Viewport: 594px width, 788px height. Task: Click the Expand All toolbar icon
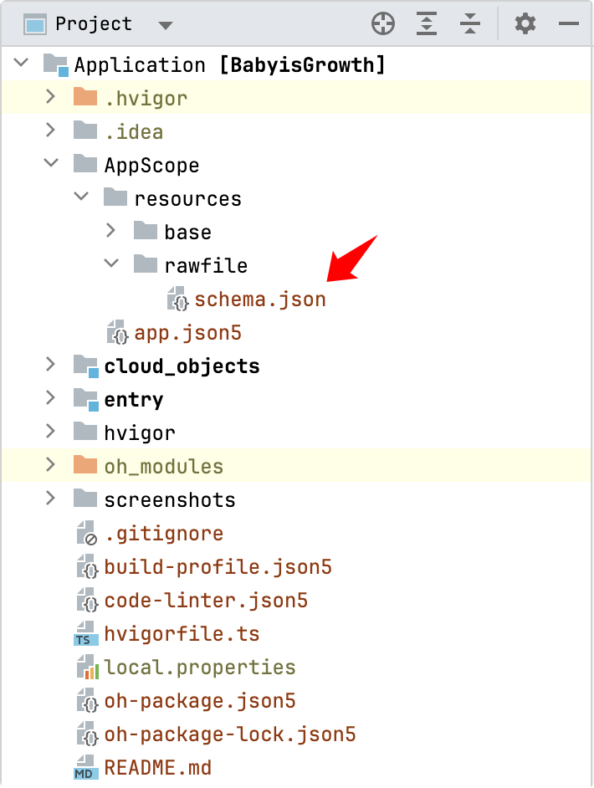pos(427,23)
